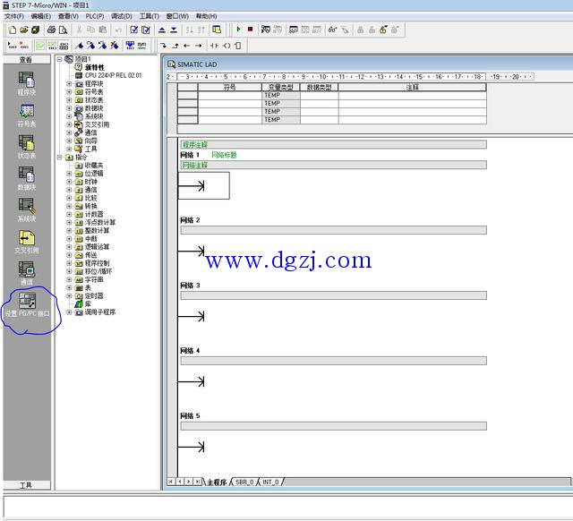Click the Line Down ladder toolbar icon

[x=163, y=46]
